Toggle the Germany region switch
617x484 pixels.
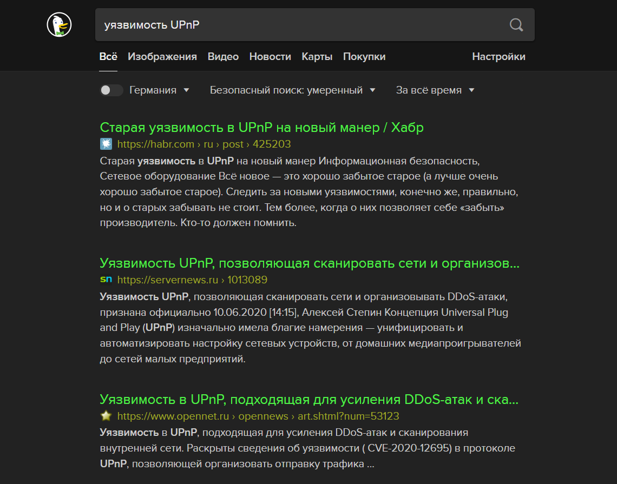click(x=111, y=90)
